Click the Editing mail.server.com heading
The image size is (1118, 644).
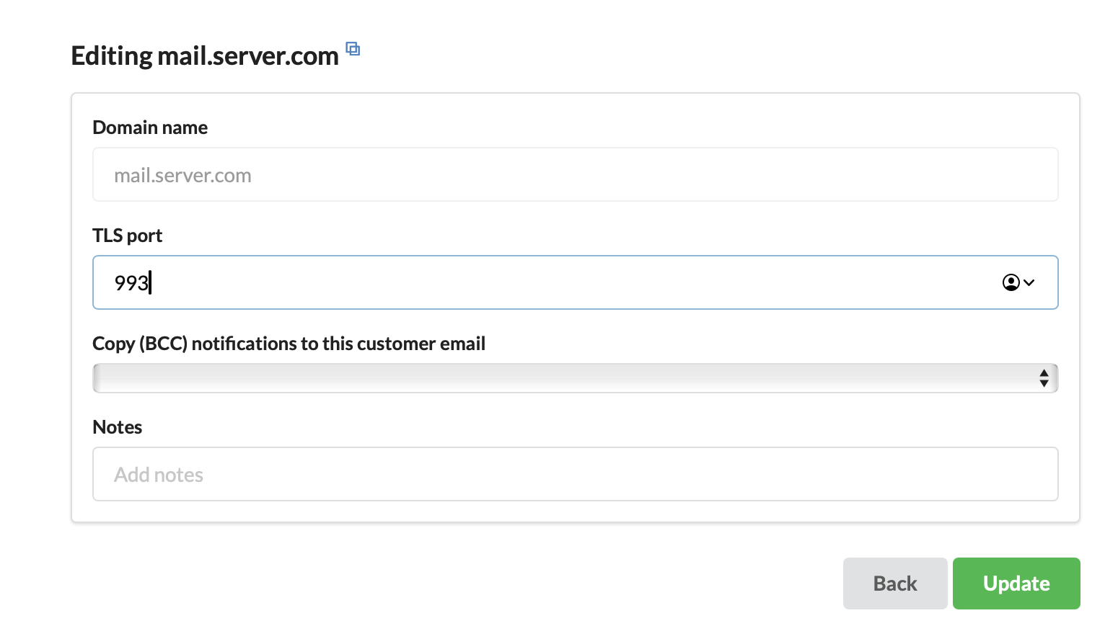205,56
